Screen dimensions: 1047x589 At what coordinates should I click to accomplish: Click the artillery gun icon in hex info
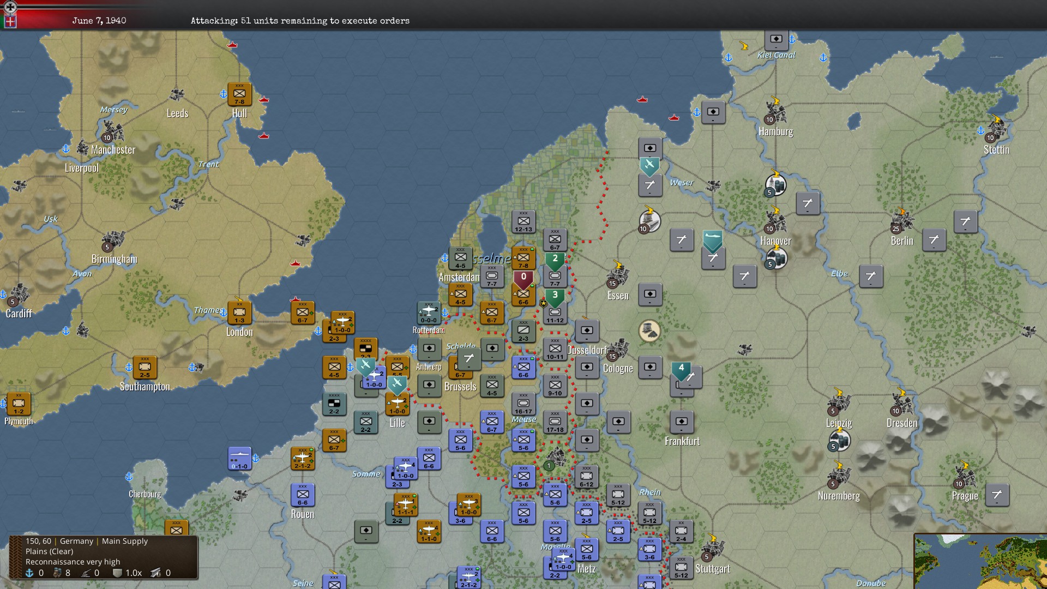[86, 573]
